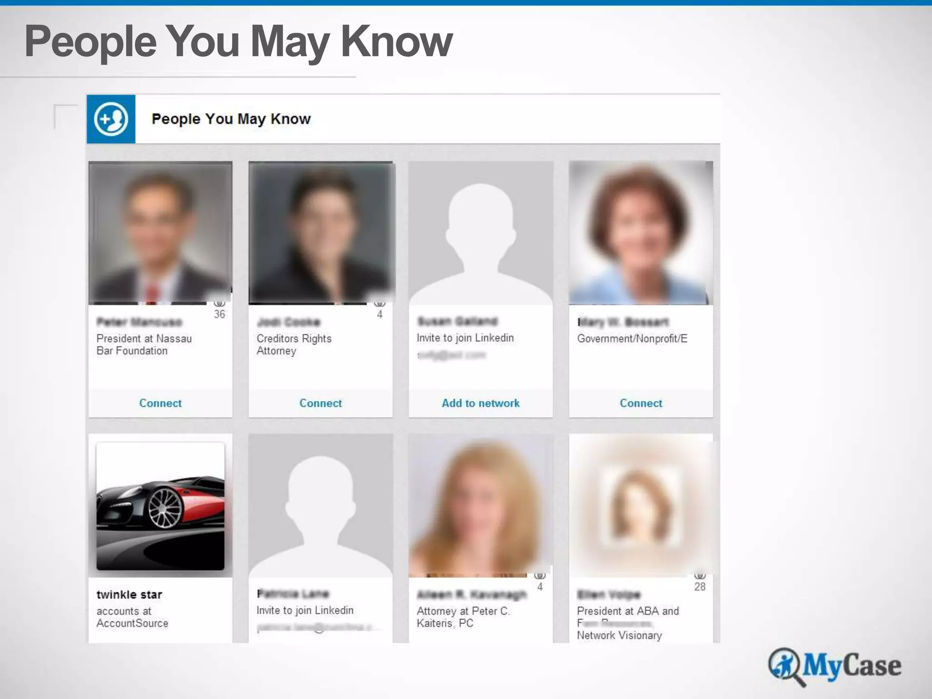Open the ABA president's profile photo
Screen dimensions: 932x699
click(x=641, y=506)
